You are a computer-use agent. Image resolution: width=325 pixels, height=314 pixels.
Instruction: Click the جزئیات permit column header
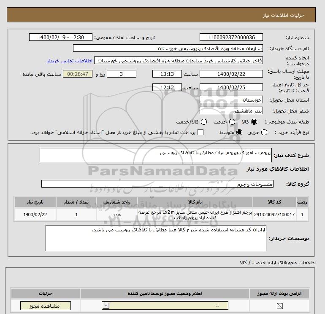[x=46, y=293]
